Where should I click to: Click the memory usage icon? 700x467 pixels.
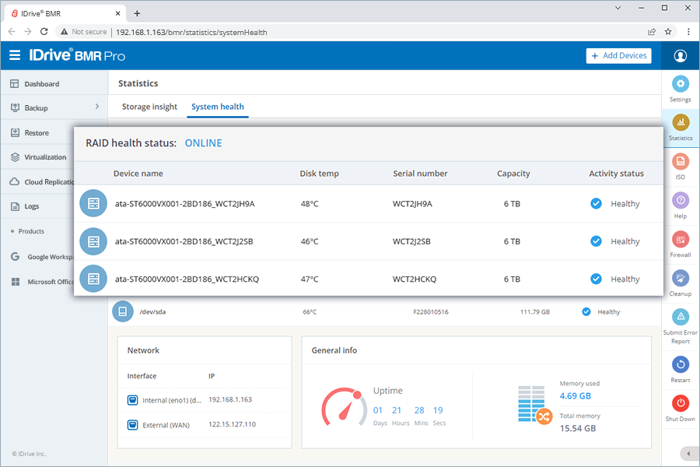point(535,405)
